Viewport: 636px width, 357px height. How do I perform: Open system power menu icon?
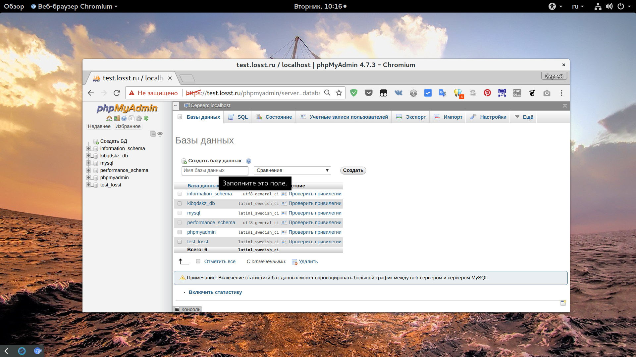coord(621,6)
